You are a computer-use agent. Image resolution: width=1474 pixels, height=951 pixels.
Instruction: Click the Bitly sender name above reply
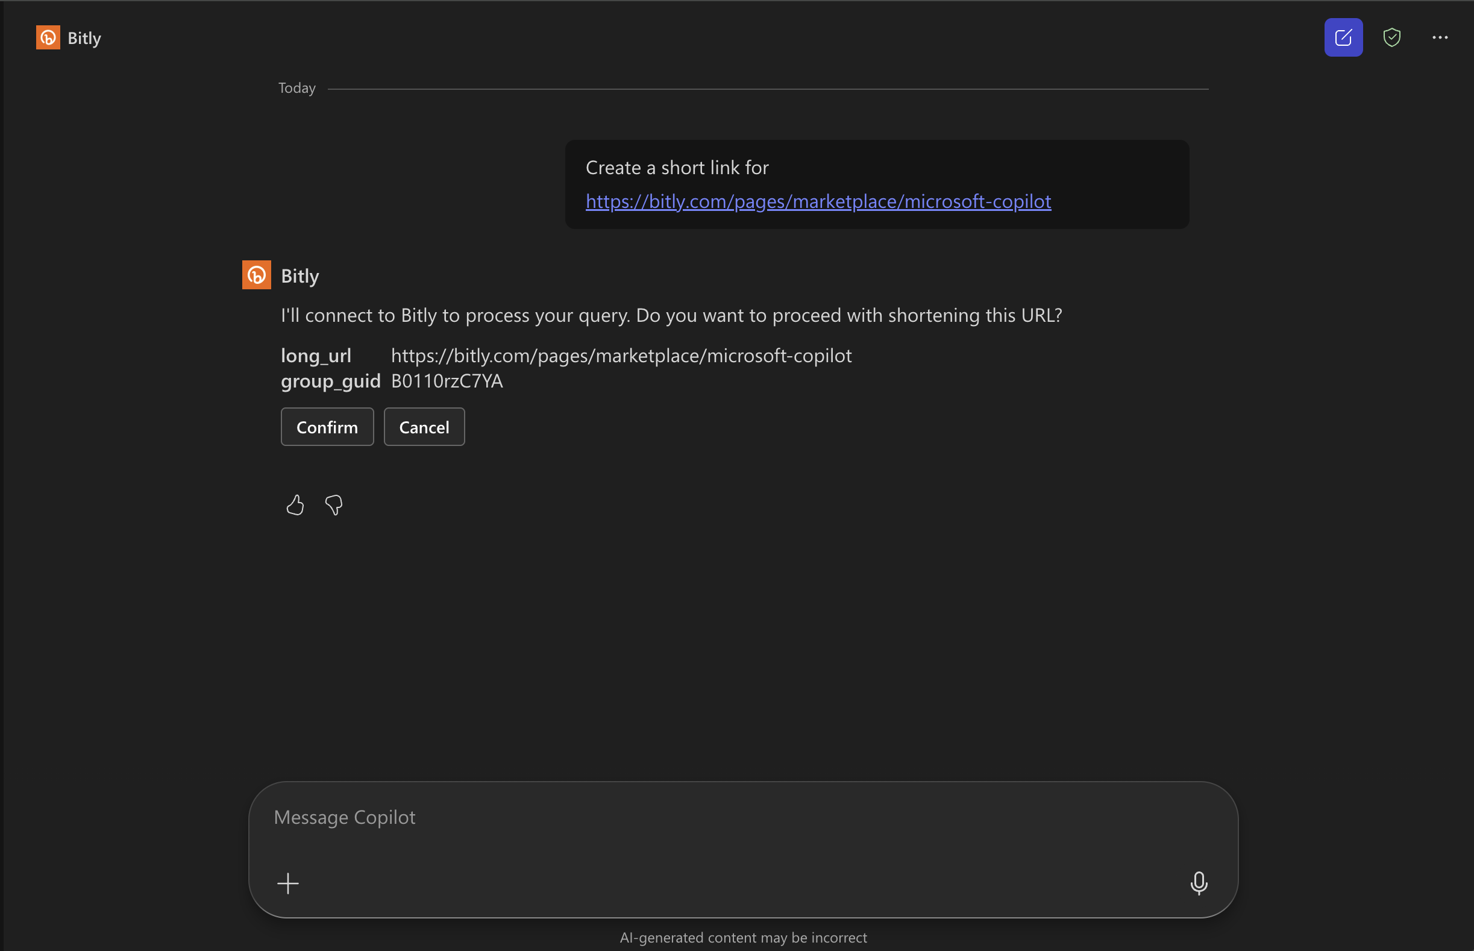[x=300, y=275]
